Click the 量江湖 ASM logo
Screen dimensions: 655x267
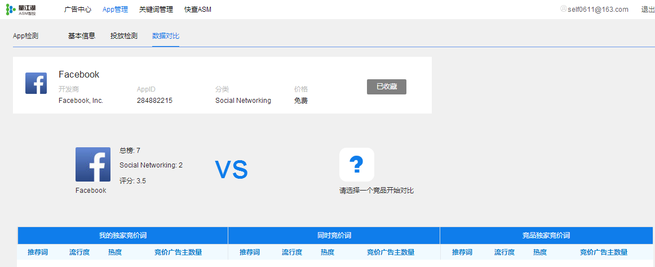tap(21, 10)
